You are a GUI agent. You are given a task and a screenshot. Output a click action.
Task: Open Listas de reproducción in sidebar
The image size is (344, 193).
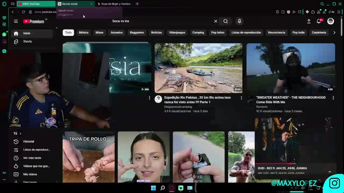[x=32, y=150]
